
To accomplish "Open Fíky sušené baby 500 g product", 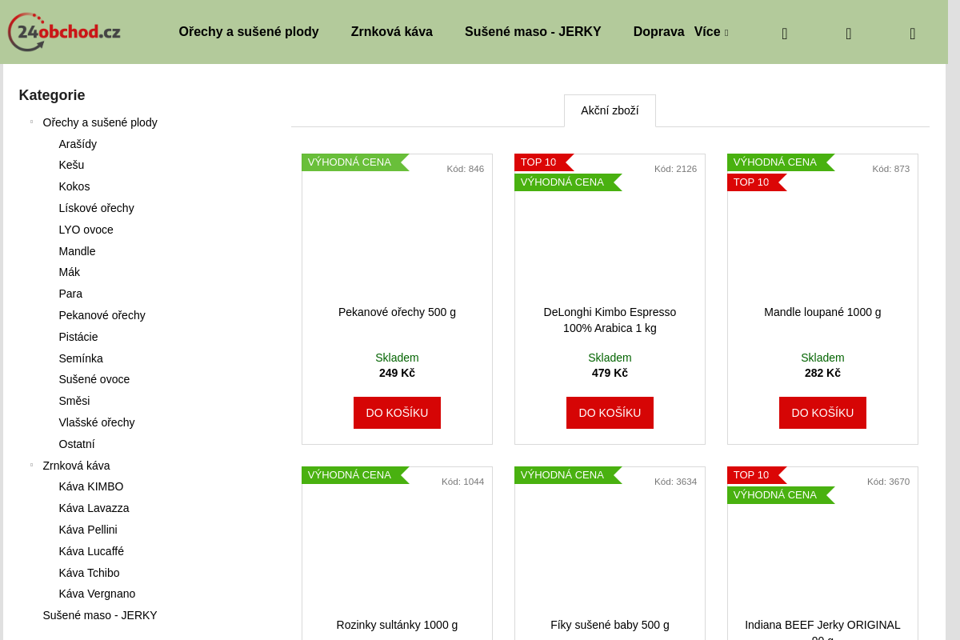I will tap(610, 625).
